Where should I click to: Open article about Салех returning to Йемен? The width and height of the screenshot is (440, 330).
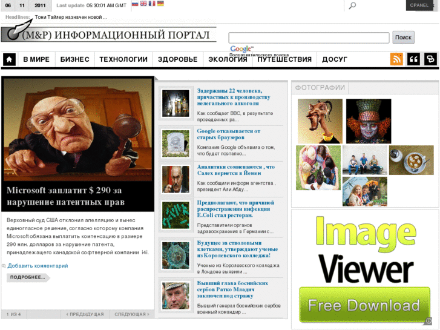click(x=235, y=170)
